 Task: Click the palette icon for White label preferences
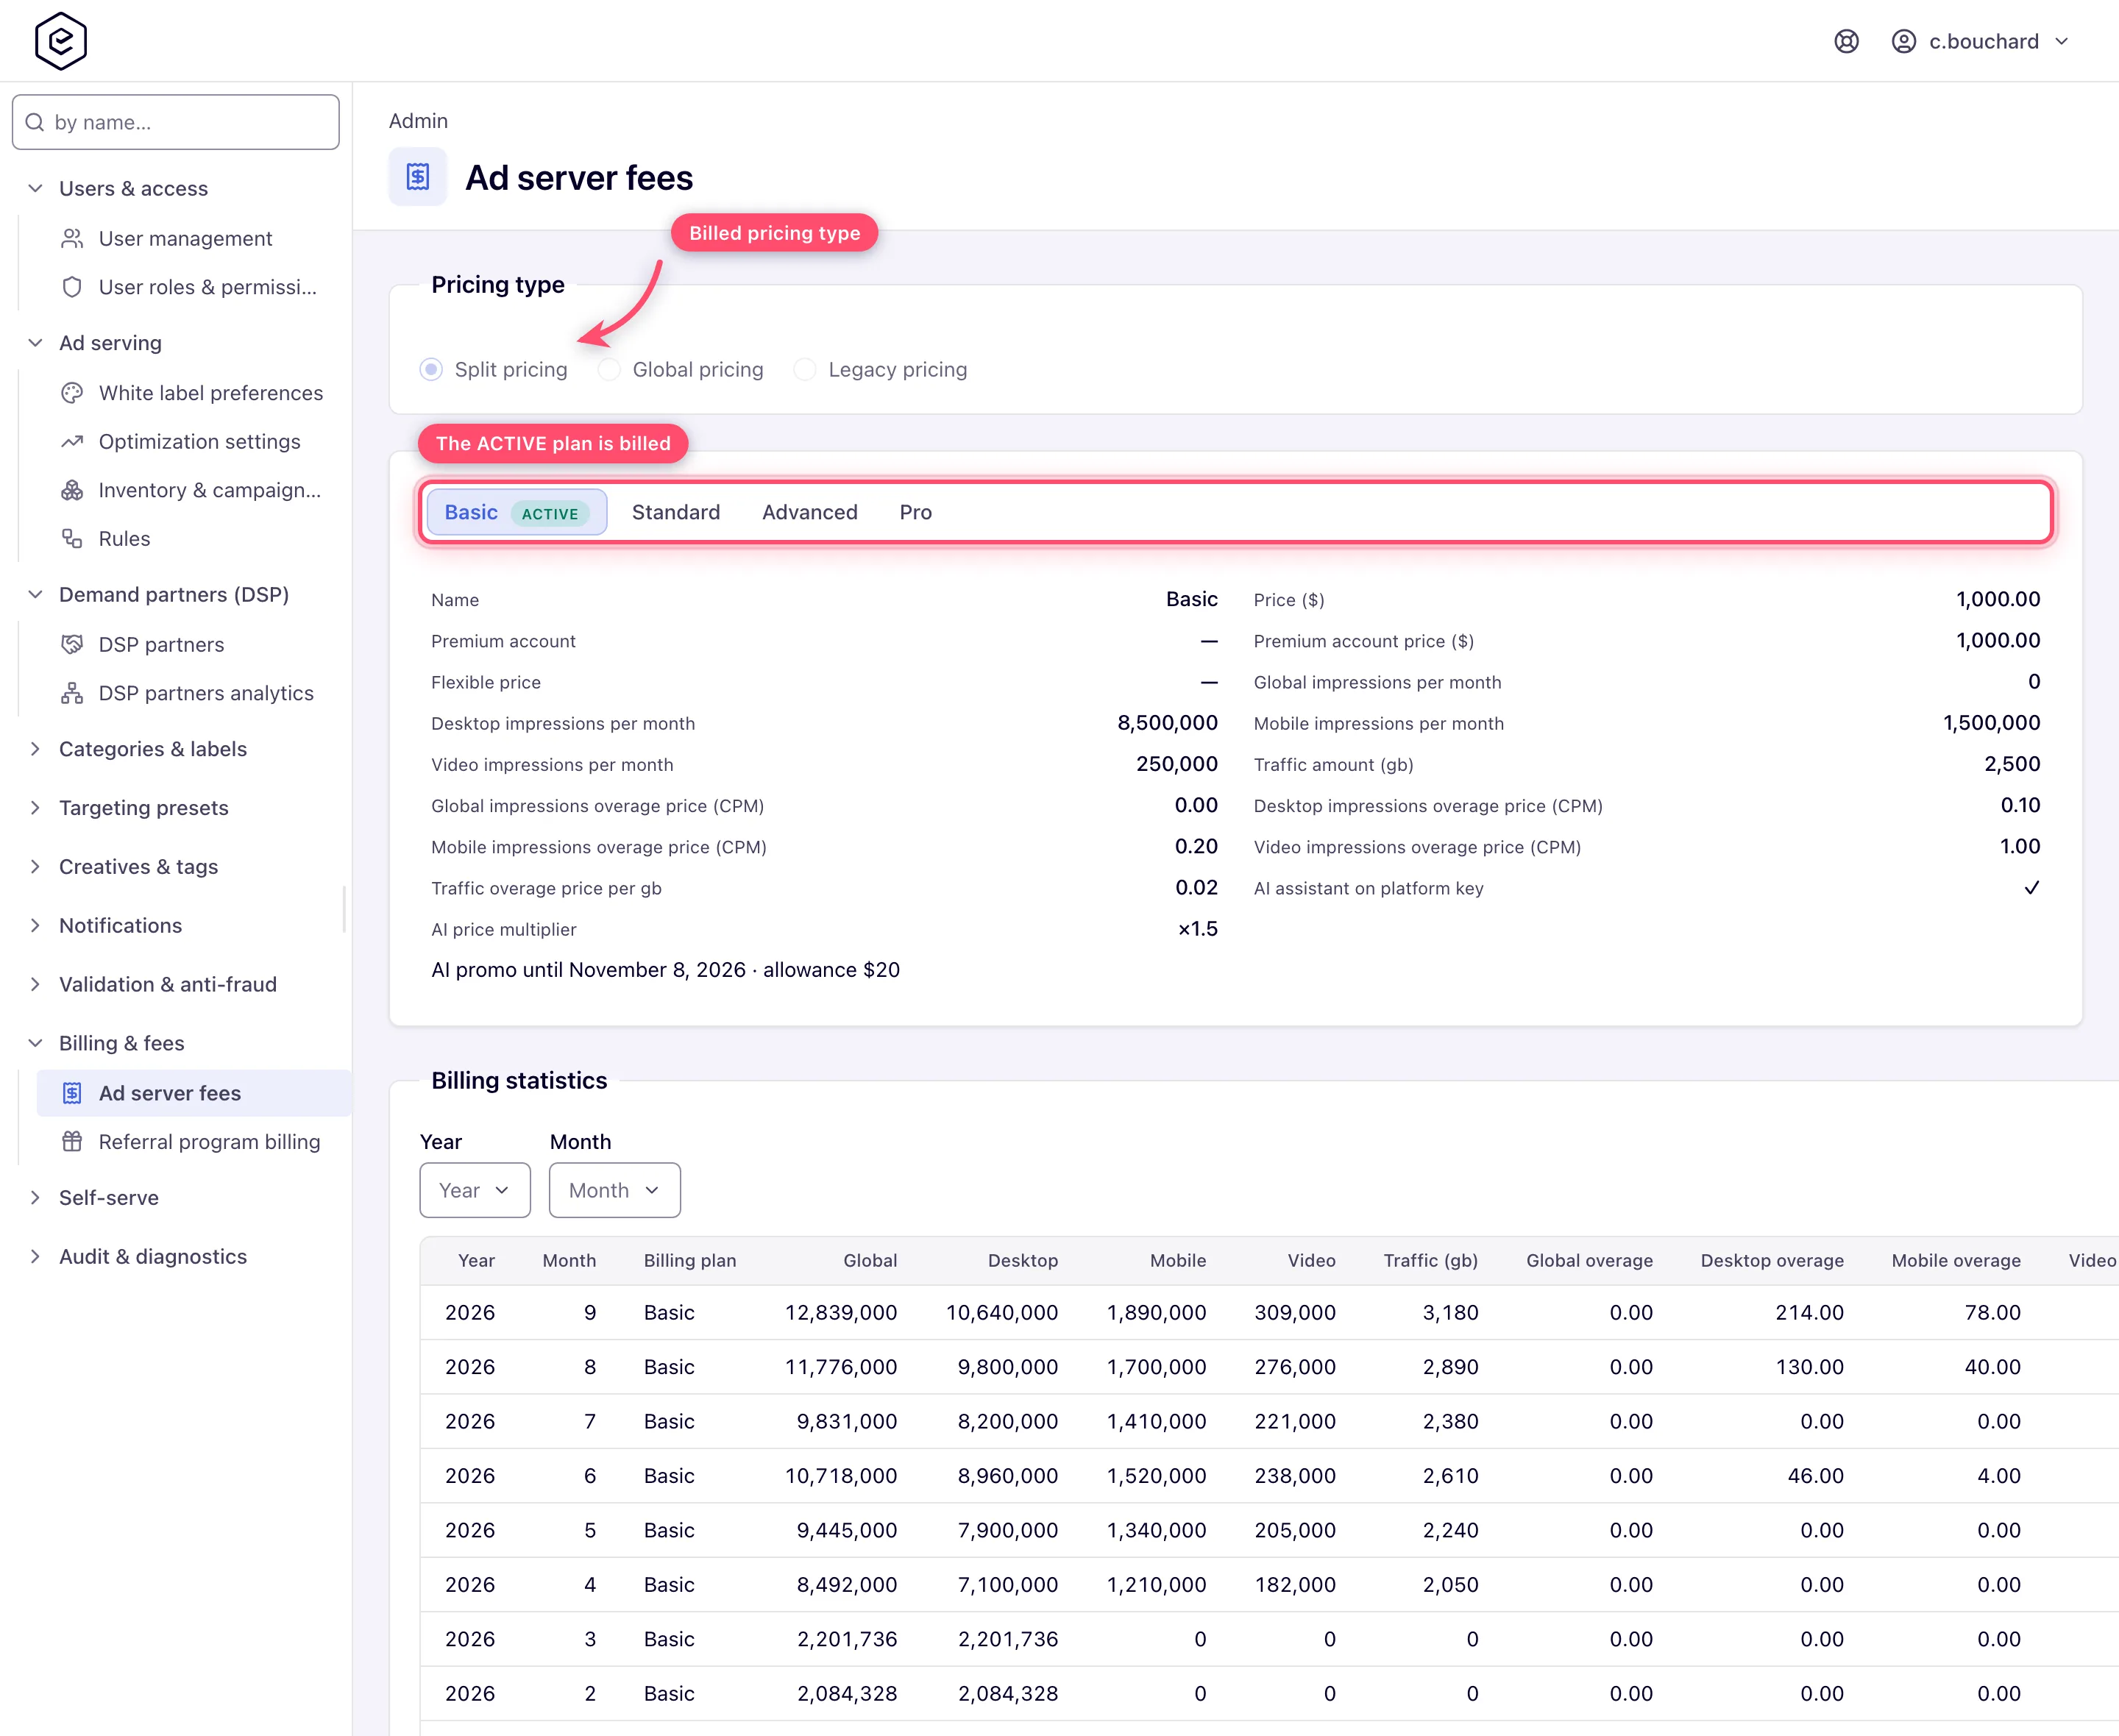(x=72, y=393)
